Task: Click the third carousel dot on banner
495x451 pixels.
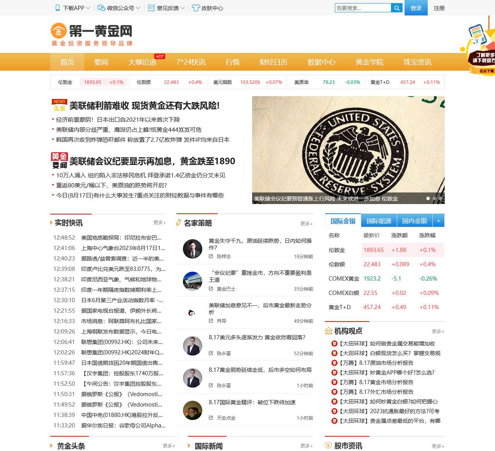Action: point(440,198)
